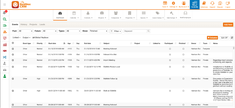
Task: Expand the Linked dropdown
Action: 17,37
